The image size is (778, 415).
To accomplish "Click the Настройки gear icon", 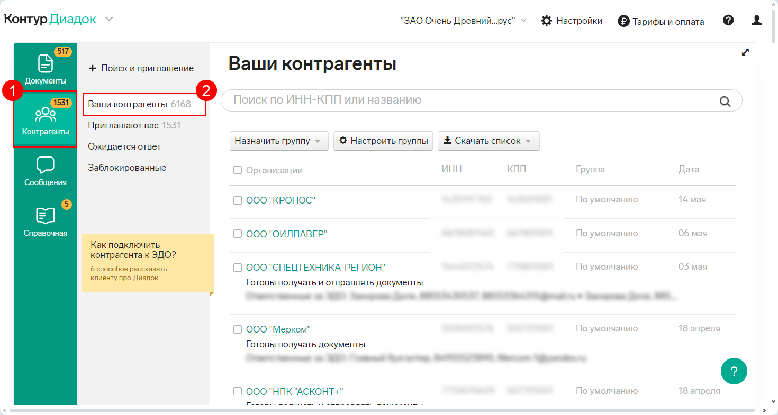I will coord(547,21).
